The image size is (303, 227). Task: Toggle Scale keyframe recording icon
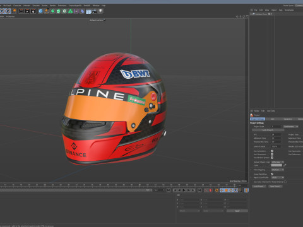point(227,190)
